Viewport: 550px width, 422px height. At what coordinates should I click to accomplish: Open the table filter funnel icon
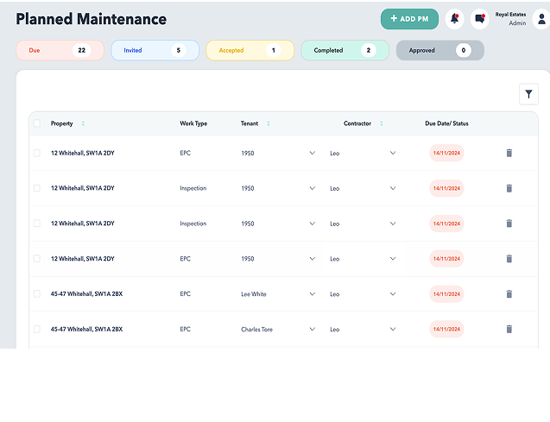point(528,94)
